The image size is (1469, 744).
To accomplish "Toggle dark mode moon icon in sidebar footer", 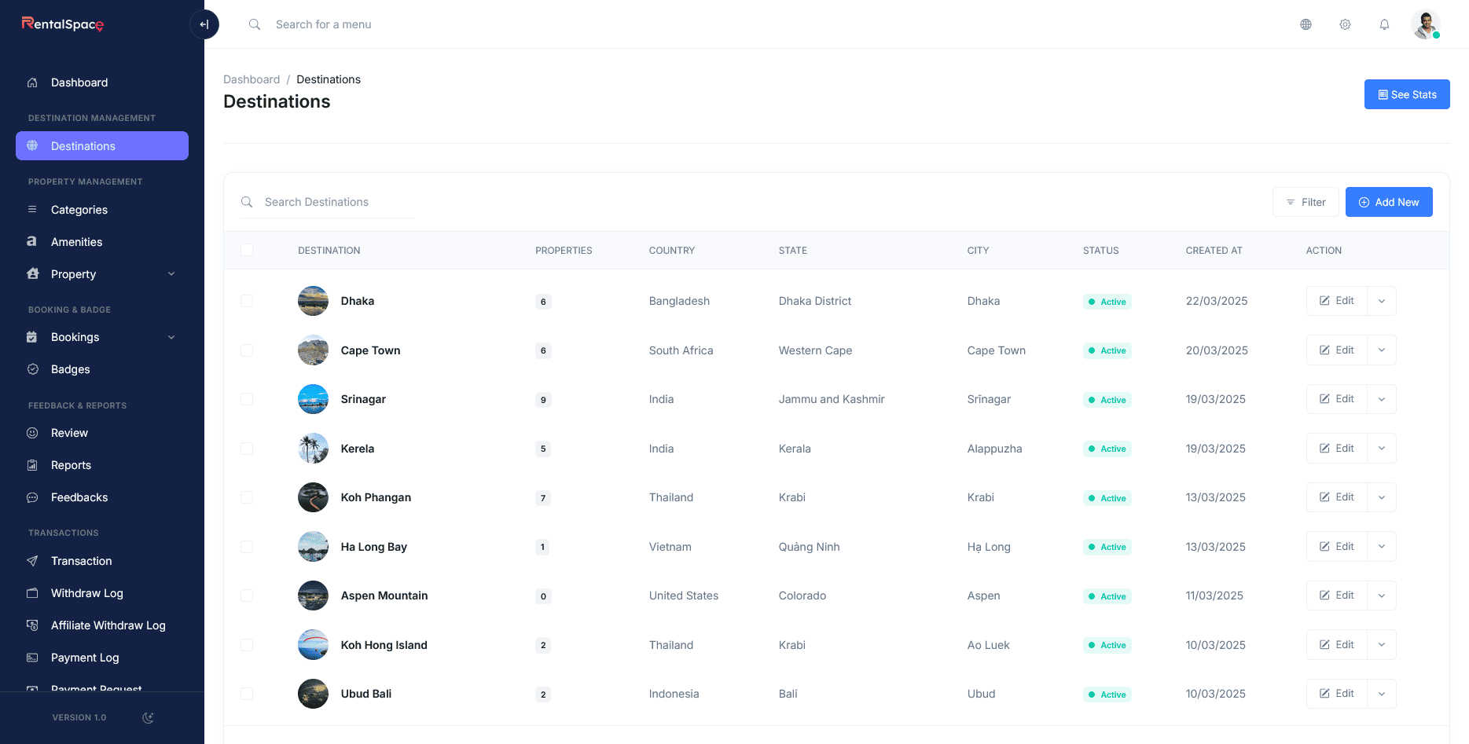I will (148, 717).
